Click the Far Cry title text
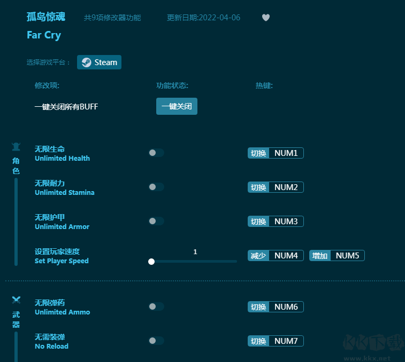 point(44,35)
